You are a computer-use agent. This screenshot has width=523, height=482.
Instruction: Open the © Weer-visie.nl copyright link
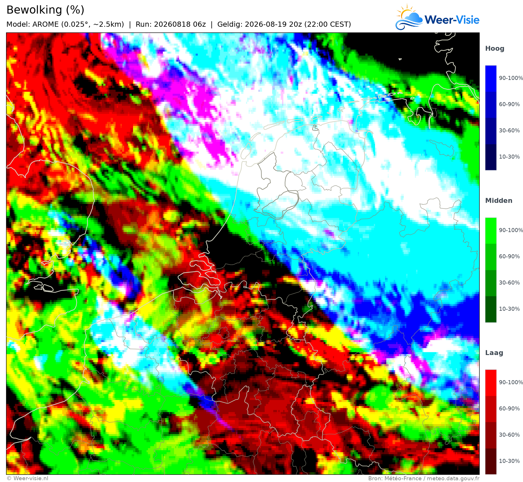28,478
